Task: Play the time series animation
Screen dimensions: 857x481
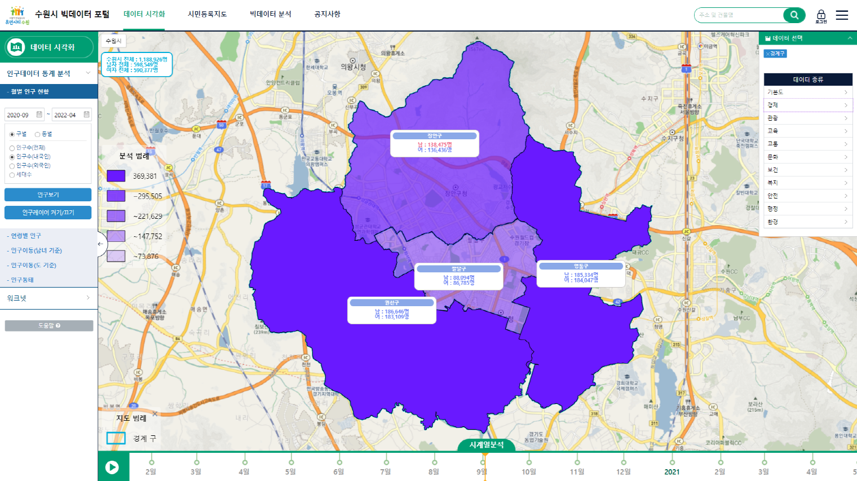Action: coord(112,467)
